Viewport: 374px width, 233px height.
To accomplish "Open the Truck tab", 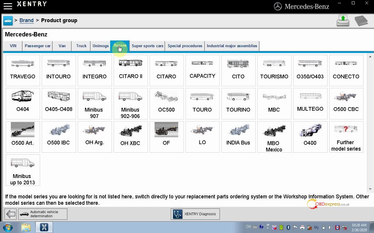I will (81, 46).
